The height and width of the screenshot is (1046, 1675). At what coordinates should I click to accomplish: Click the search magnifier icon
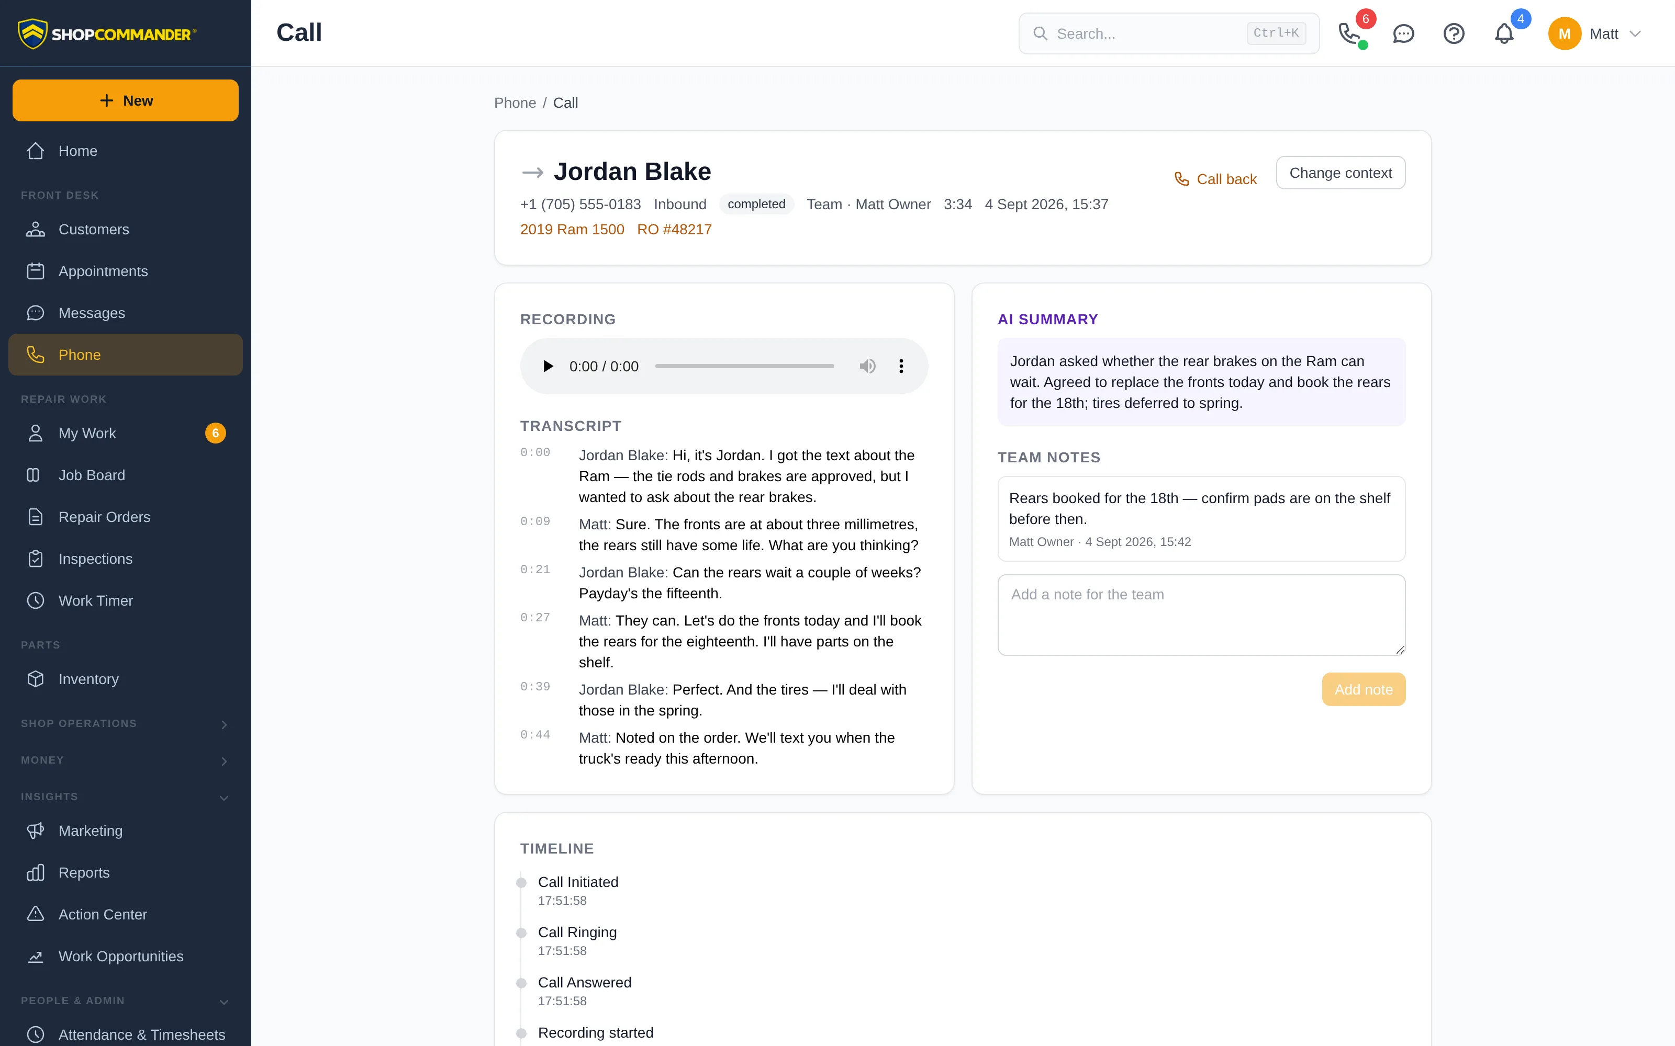click(x=1040, y=33)
